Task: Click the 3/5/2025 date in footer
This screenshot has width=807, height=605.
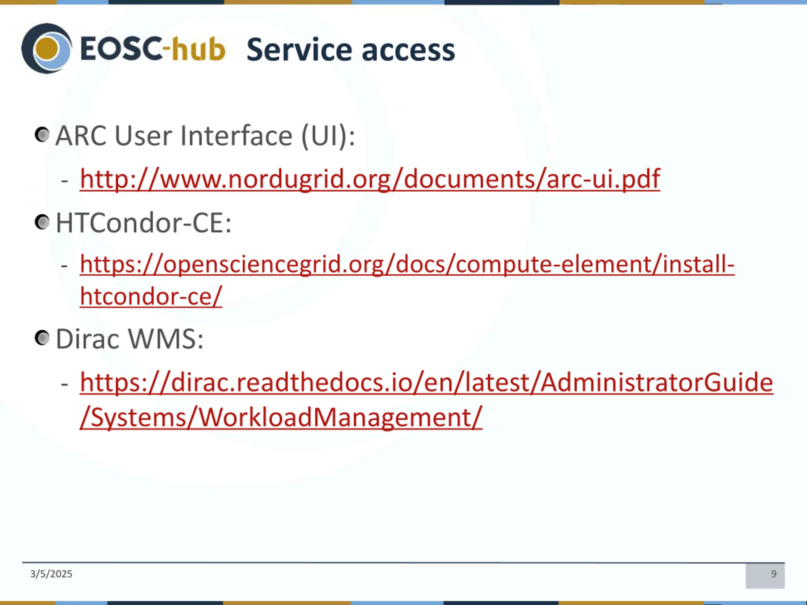Action: point(51,574)
